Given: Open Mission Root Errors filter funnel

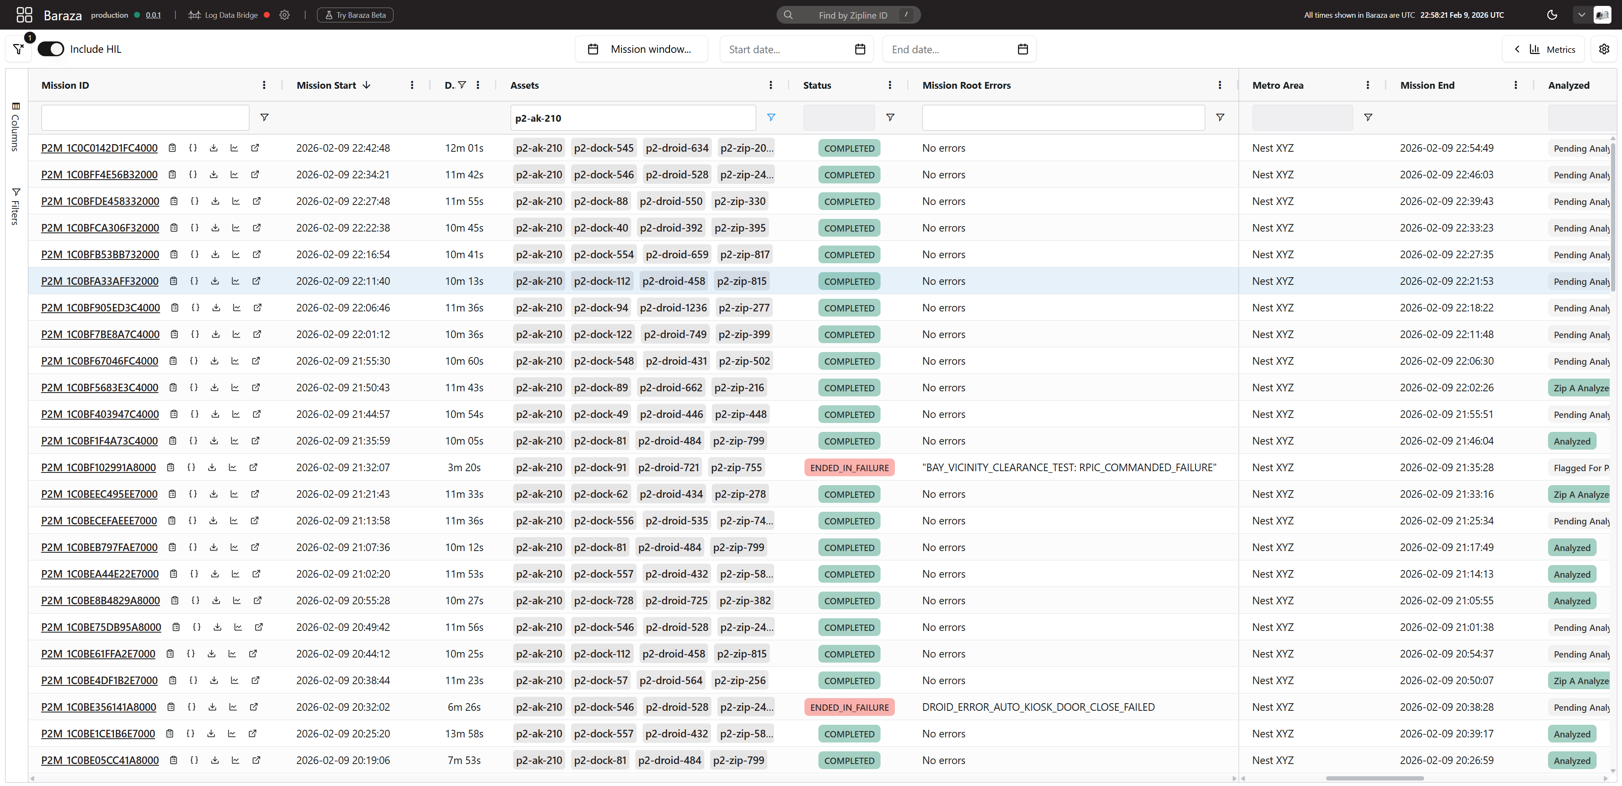Looking at the screenshot, I should click(1220, 117).
